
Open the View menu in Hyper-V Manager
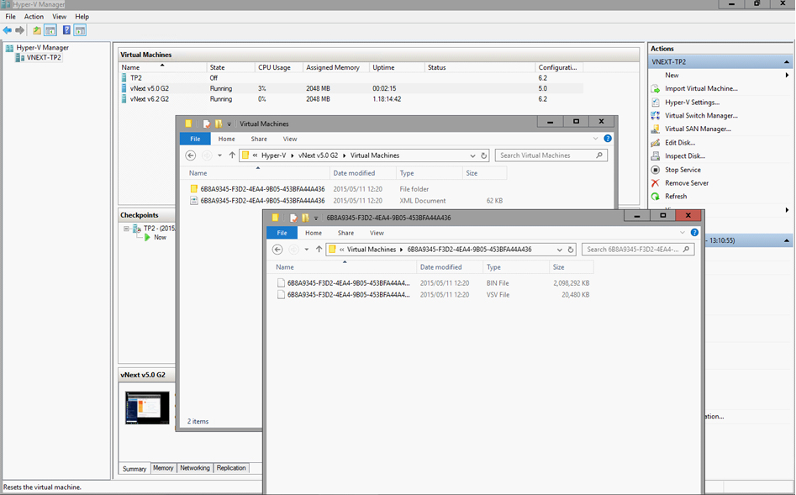tap(60, 17)
